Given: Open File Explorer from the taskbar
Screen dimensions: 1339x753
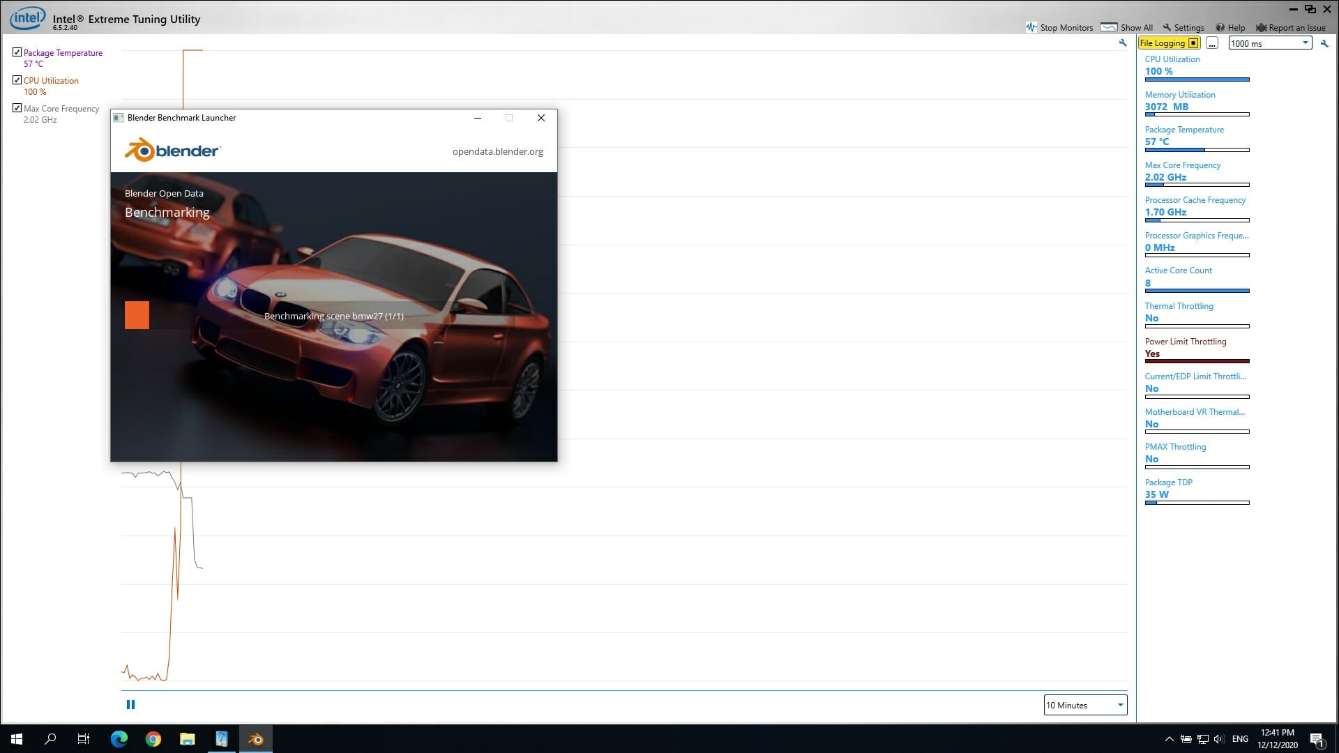Looking at the screenshot, I should coord(188,739).
